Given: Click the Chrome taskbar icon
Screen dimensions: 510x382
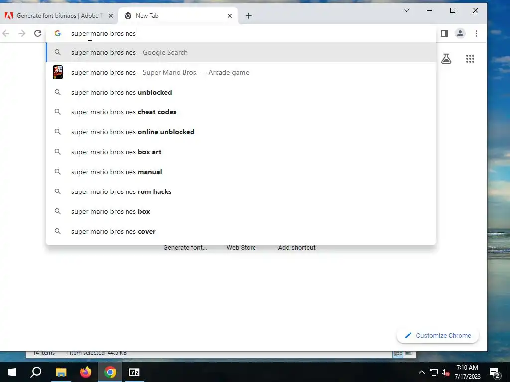Looking at the screenshot, I should point(110,372).
